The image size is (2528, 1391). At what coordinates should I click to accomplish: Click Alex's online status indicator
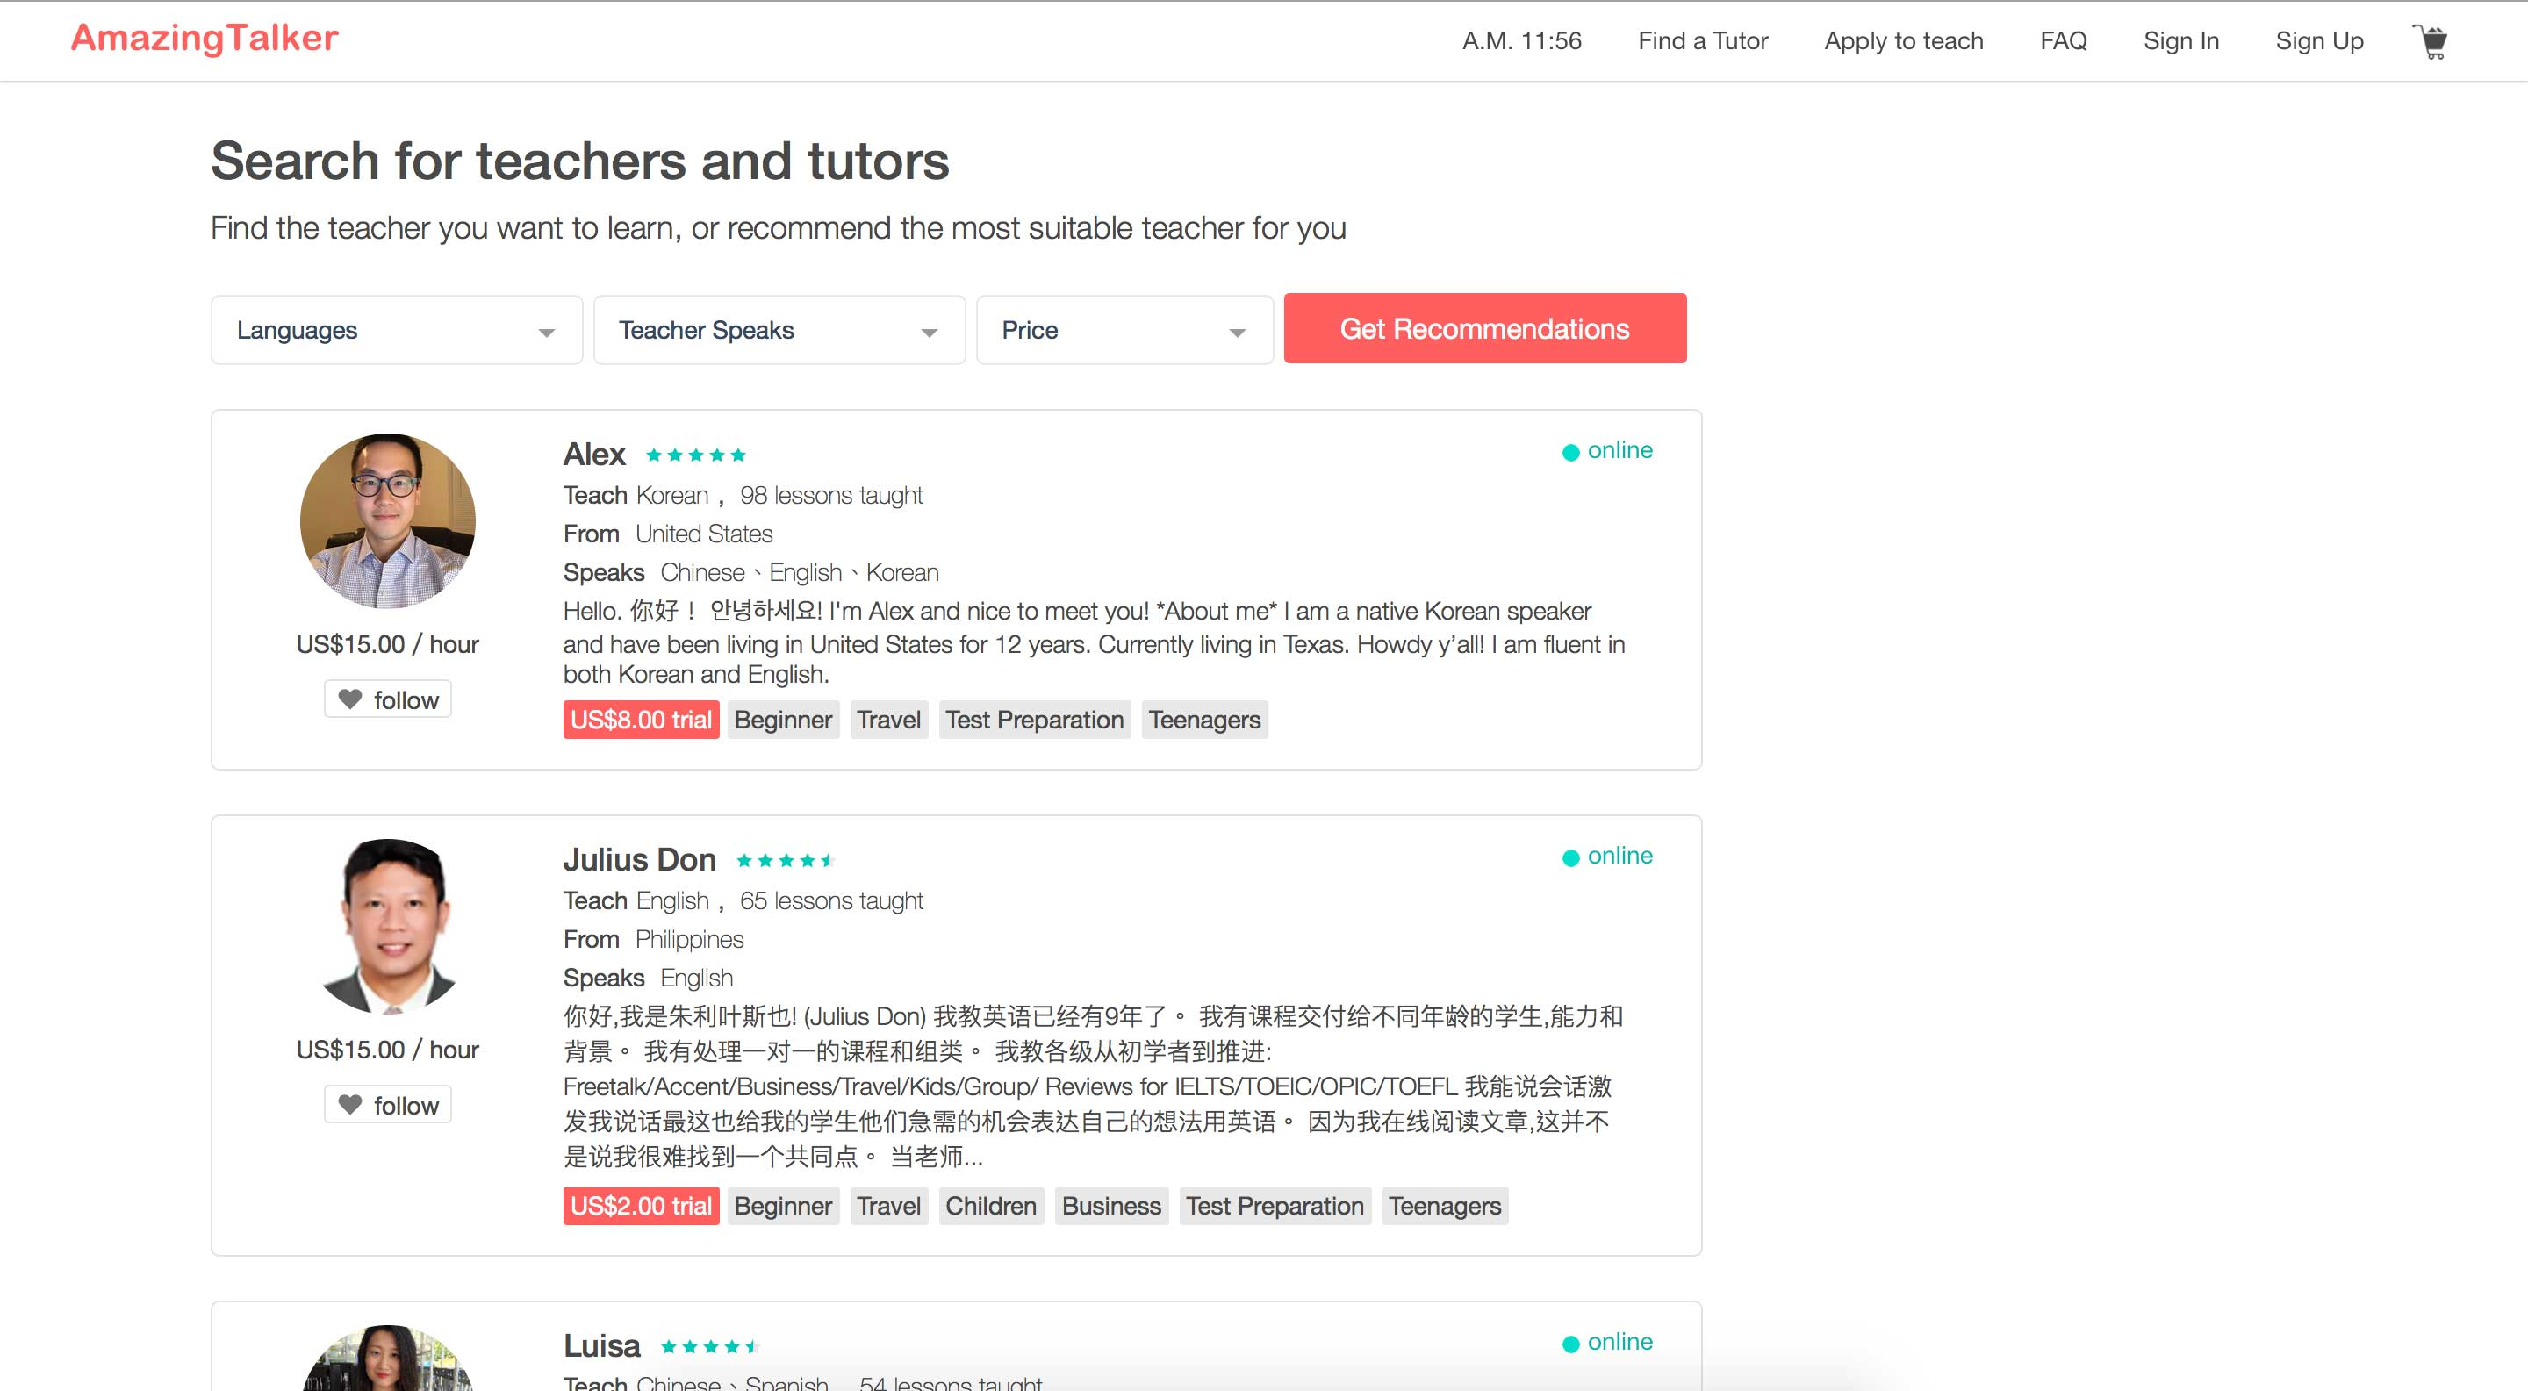[x=1607, y=450]
